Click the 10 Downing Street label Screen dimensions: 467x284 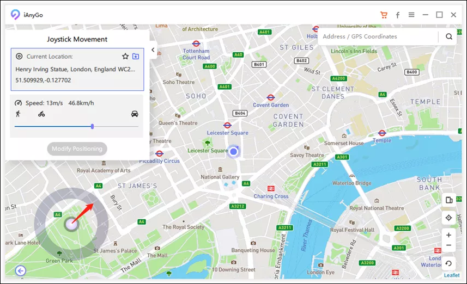click(x=233, y=270)
